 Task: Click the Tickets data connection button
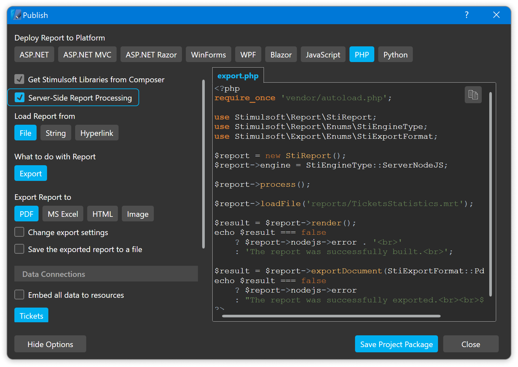31,315
